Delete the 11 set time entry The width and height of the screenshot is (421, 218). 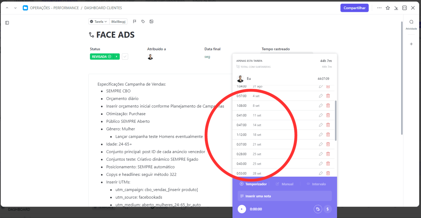[x=328, y=115]
